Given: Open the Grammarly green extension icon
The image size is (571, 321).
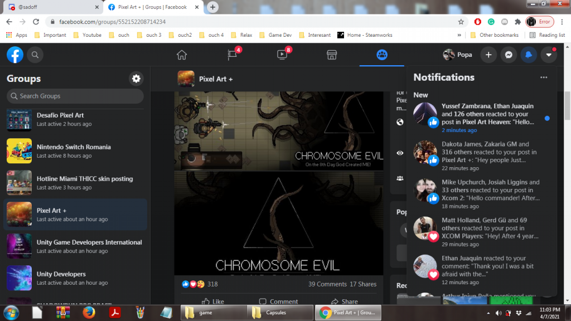Looking at the screenshot, I should 491,22.
